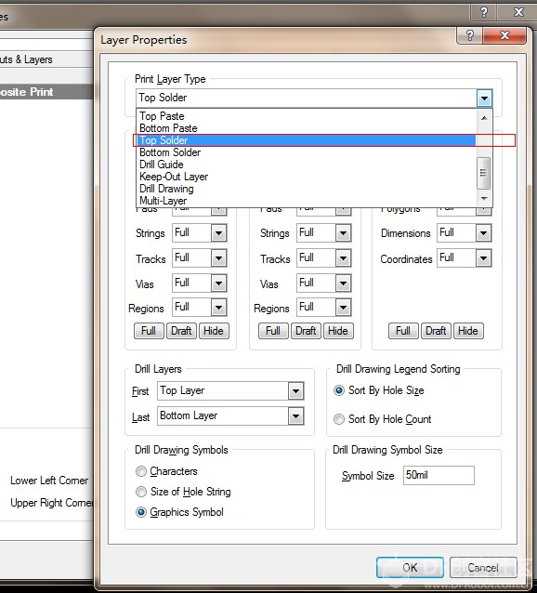Select Size of Hole String radio button
537x593 pixels.
coord(141,492)
